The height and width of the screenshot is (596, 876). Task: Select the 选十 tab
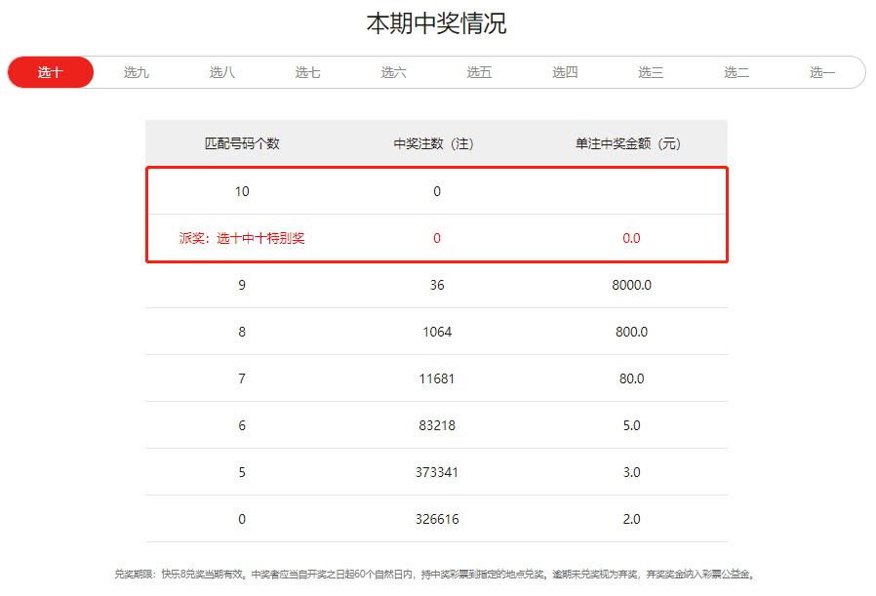[x=51, y=72]
